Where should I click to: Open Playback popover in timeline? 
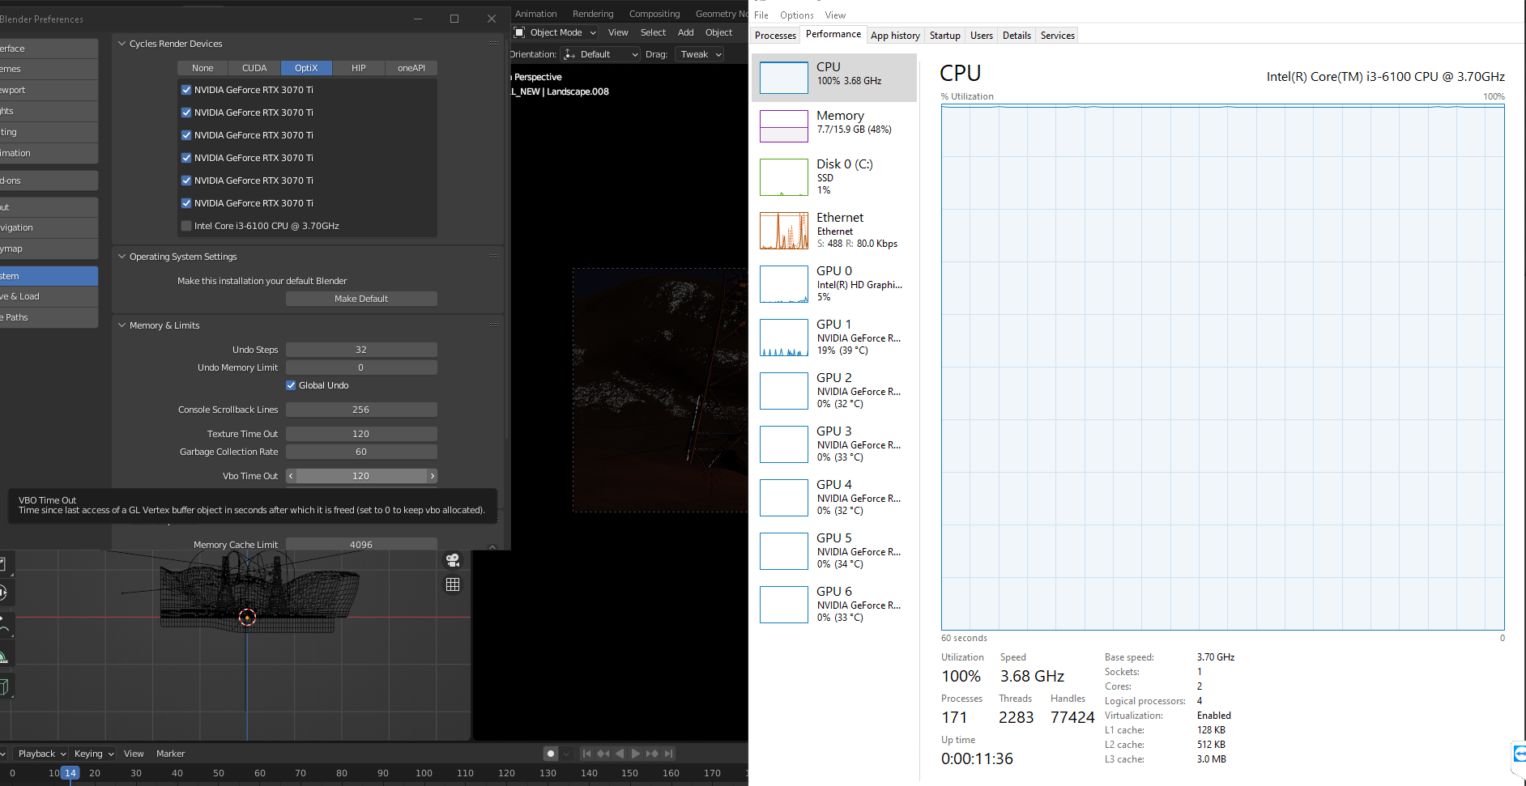click(41, 754)
